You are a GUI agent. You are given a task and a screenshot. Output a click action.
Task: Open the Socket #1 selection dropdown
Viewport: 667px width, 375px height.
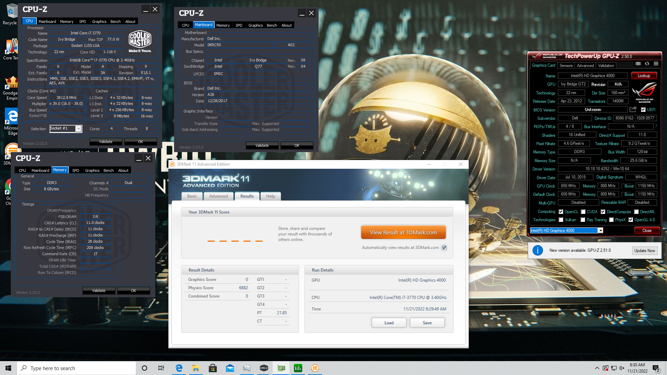coord(79,129)
